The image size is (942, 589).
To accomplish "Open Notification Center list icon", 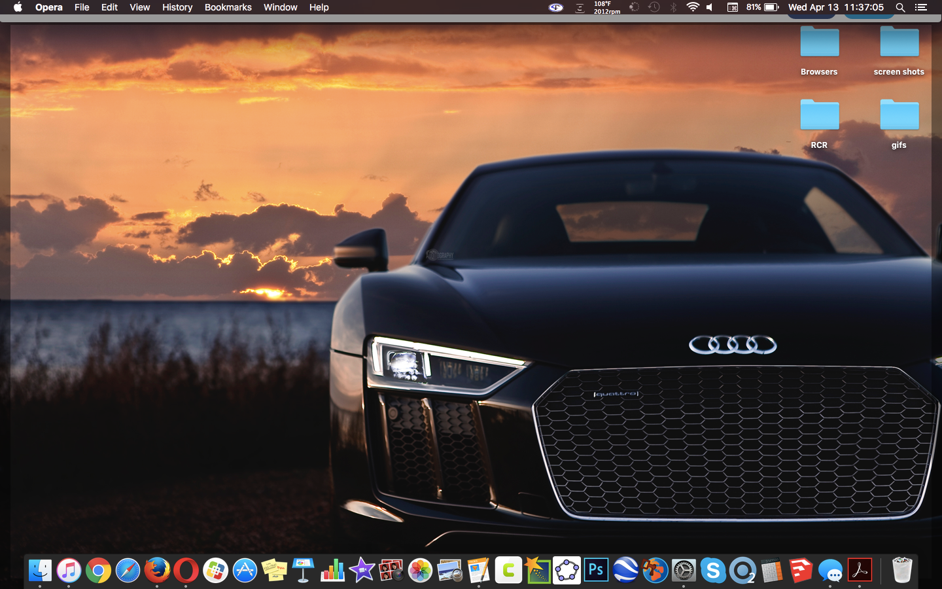I will [921, 7].
